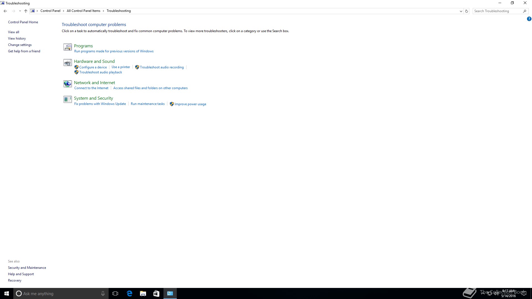Open the blue Help question mark icon

click(x=529, y=19)
